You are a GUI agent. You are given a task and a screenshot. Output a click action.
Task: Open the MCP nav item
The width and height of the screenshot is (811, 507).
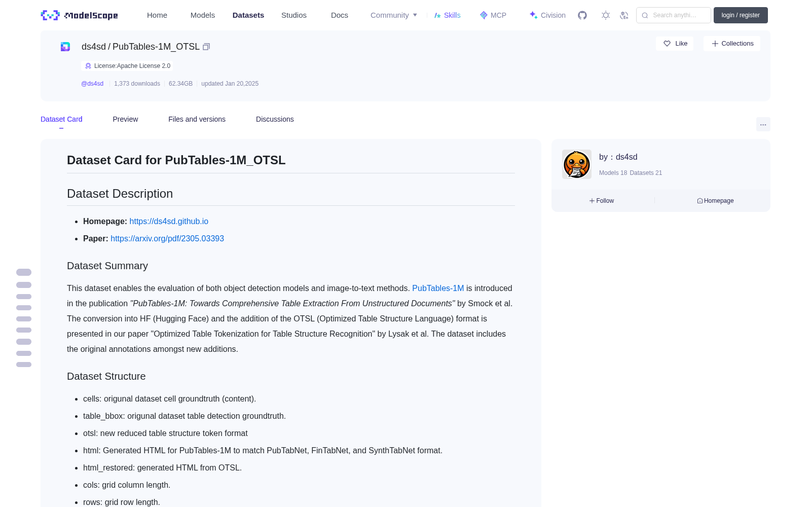point(493,15)
